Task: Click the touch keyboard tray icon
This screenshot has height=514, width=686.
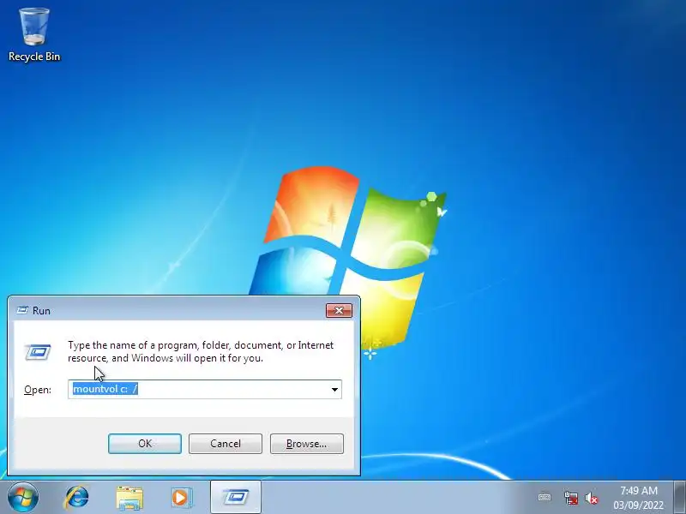Action: [545, 498]
